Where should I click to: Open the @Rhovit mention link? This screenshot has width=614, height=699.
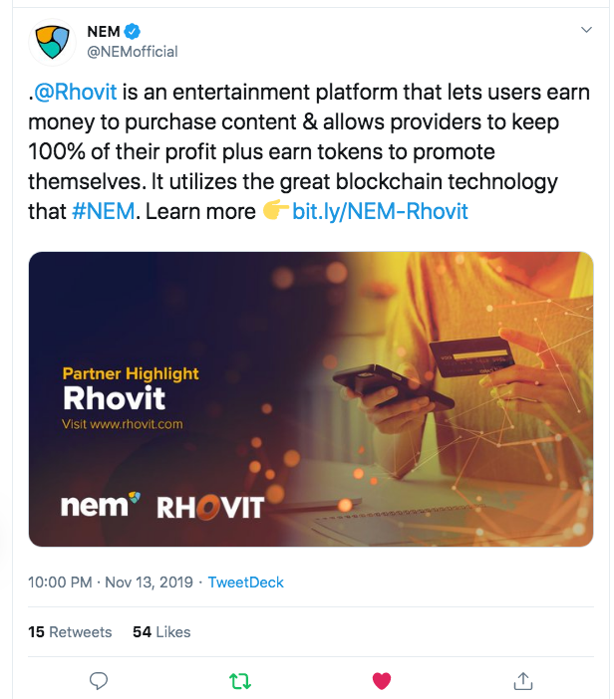76,92
